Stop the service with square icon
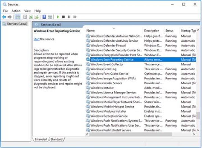The width and height of the screenshot is (202, 148). 63,17
